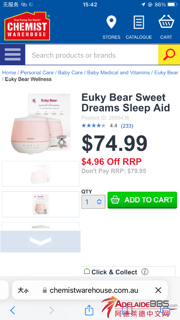Open the Personal Care breadcrumb
Viewport: 180px width, 320px height.
37,73
